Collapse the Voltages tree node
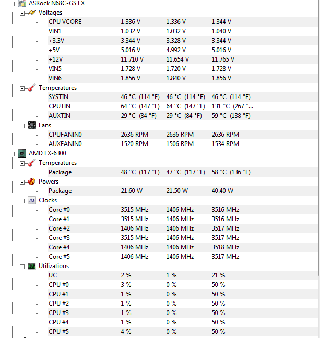This screenshot has height=338, width=320. coord(22,13)
